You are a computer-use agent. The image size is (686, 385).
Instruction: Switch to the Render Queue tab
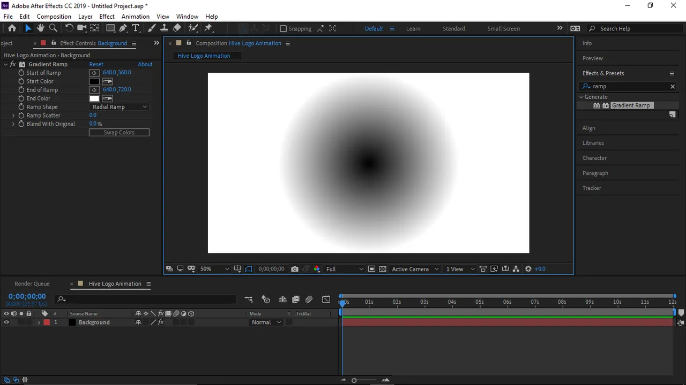tap(32, 284)
